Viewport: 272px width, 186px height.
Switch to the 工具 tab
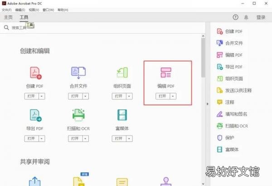coord(24,17)
